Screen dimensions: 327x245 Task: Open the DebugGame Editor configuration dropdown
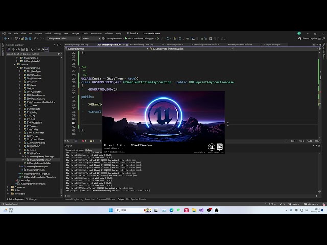point(63,39)
